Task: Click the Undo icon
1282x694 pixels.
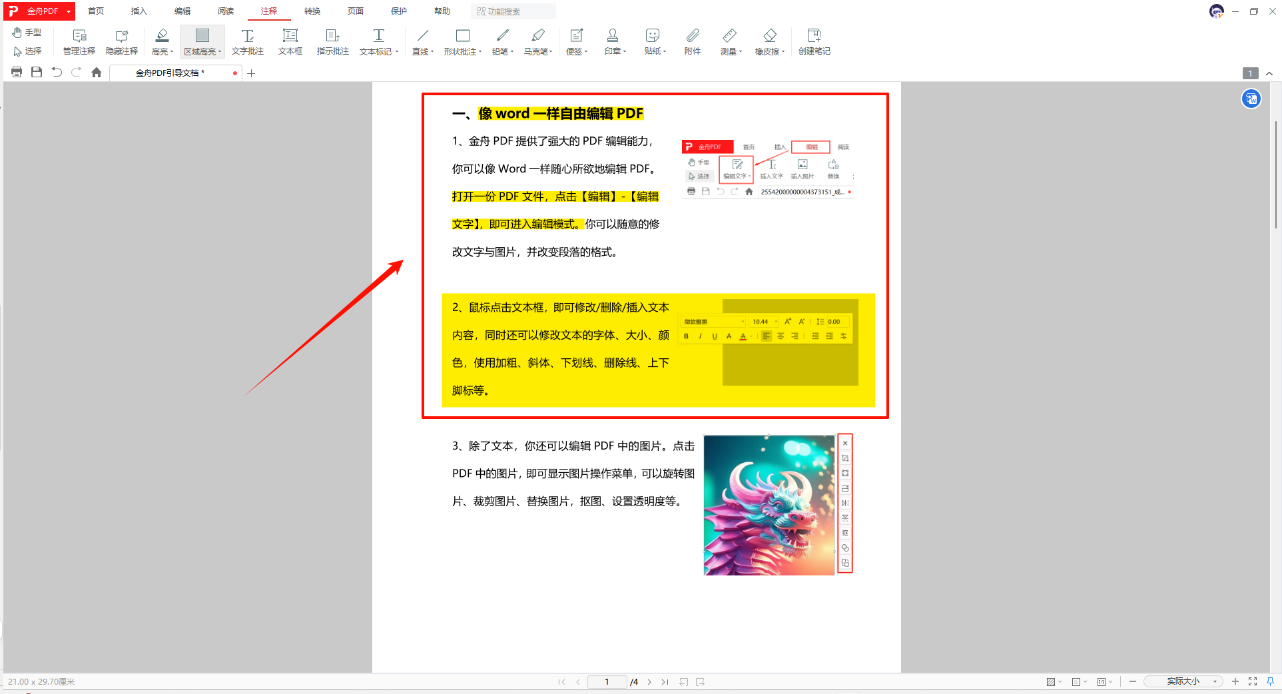Action: (x=57, y=73)
